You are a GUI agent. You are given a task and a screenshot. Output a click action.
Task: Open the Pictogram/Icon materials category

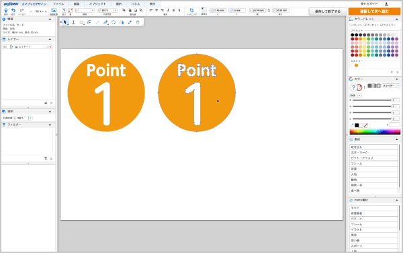point(373,157)
